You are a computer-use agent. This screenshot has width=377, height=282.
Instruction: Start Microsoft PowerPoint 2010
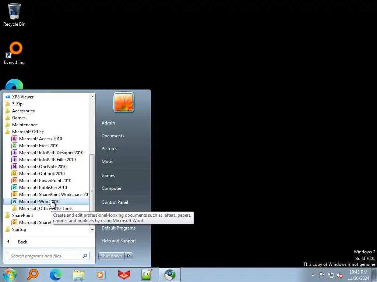[x=46, y=180]
